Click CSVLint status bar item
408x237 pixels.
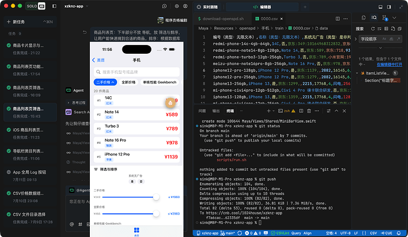click(280, 233)
